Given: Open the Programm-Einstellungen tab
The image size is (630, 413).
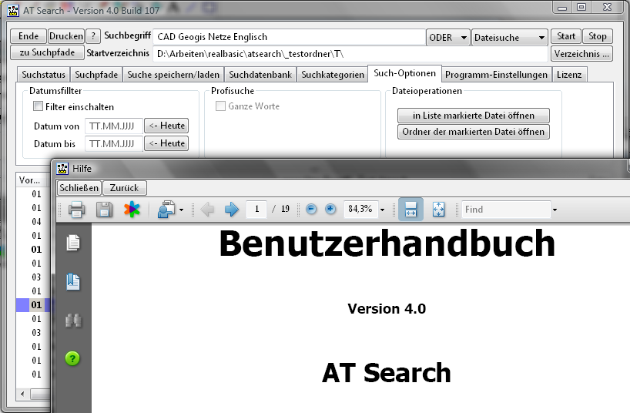Looking at the screenshot, I should point(496,75).
